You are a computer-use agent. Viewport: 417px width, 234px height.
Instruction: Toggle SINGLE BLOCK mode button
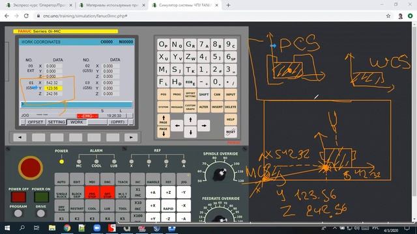(x=61, y=193)
